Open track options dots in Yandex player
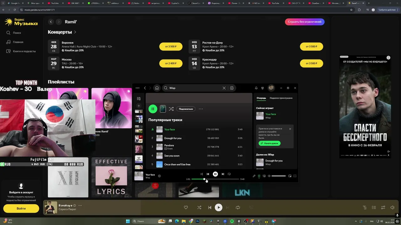 pyautogui.click(x=80, y=206)
